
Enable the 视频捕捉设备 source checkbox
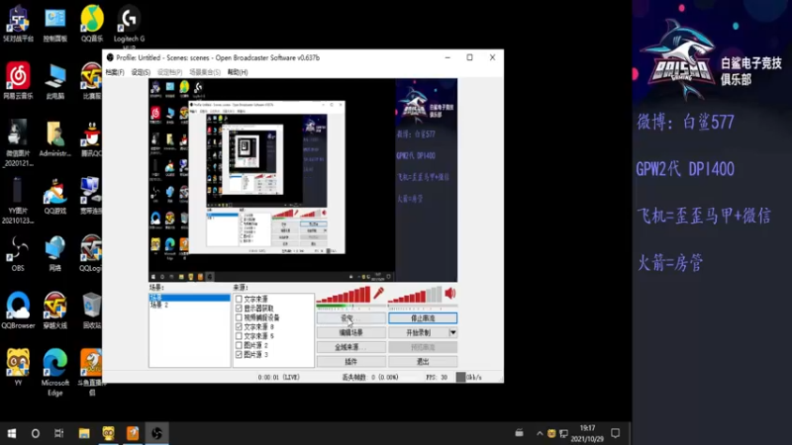(239, 317)
